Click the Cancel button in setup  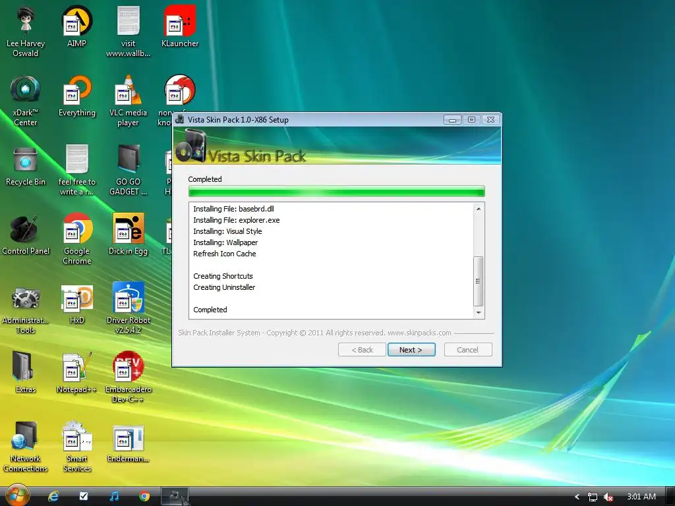(468, 350)
